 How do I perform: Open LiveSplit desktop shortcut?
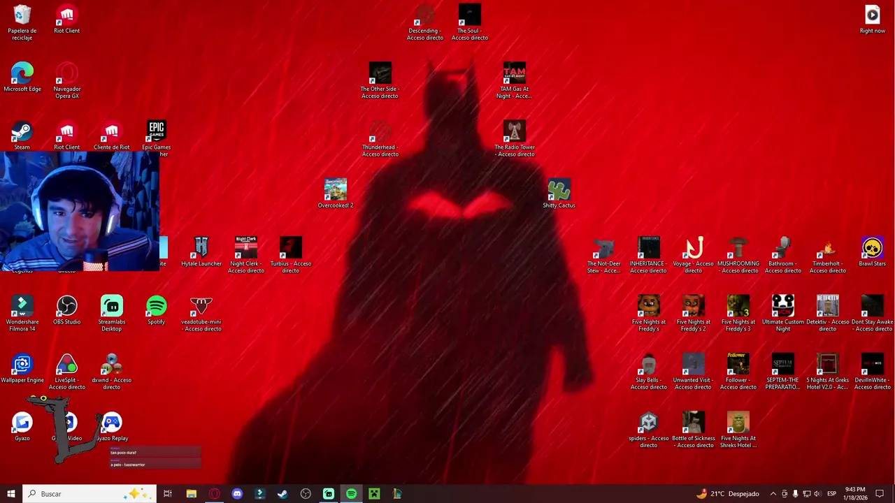pyautogui.click(x=67, y=372)
